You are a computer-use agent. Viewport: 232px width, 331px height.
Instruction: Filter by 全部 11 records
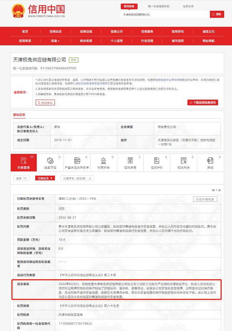point(21,178)
